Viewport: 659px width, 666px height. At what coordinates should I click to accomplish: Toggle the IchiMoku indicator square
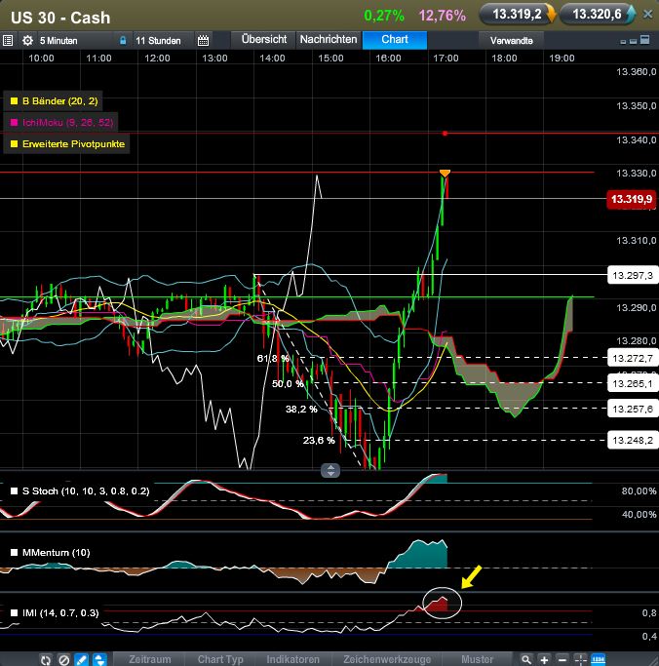[14, 122]
